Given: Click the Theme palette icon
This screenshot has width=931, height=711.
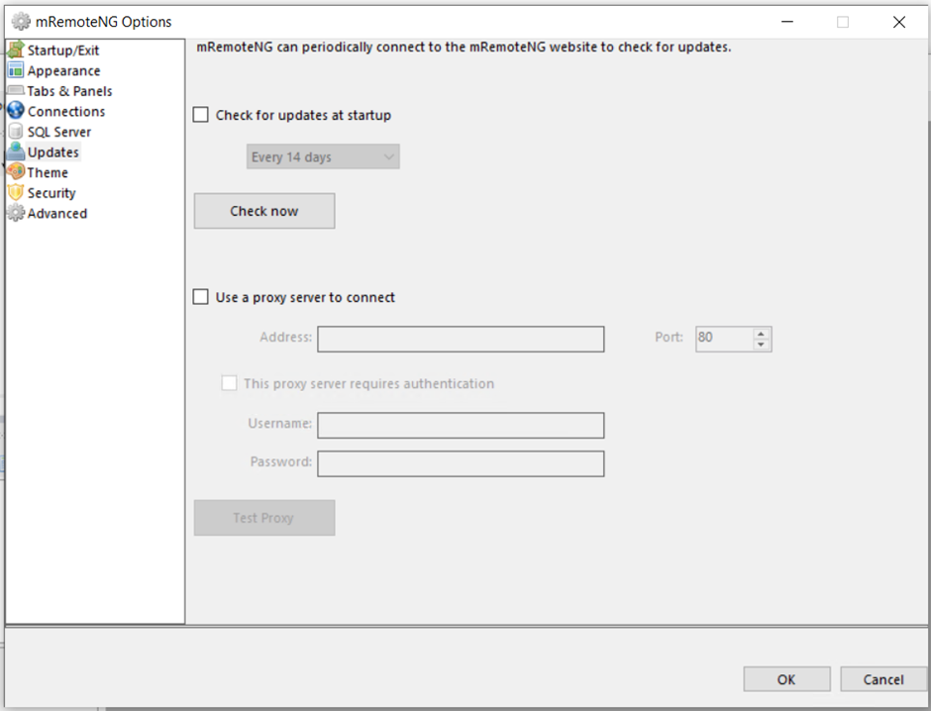Looking at the screenshot, I should pyautogui.click(x=16, y=172).
